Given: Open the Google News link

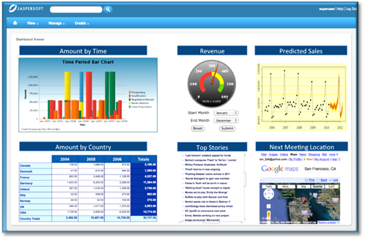Looking at the screenshot, I should [303, 155].
